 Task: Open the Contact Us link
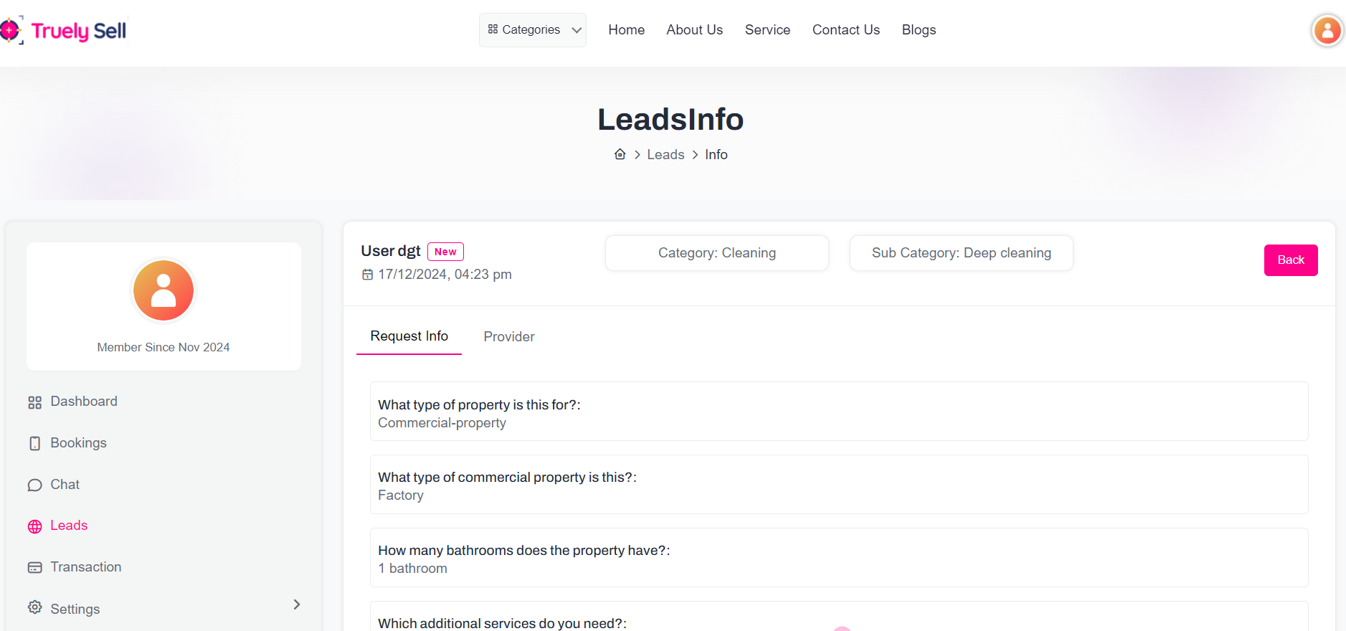[845, 30]
